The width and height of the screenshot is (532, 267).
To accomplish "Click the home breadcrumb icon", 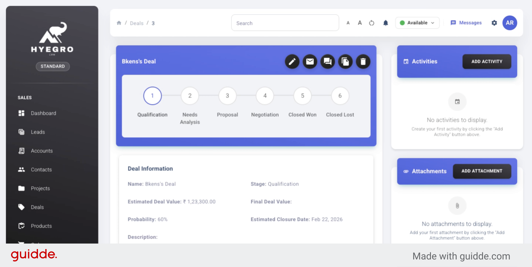I will [x=119, y=23].
